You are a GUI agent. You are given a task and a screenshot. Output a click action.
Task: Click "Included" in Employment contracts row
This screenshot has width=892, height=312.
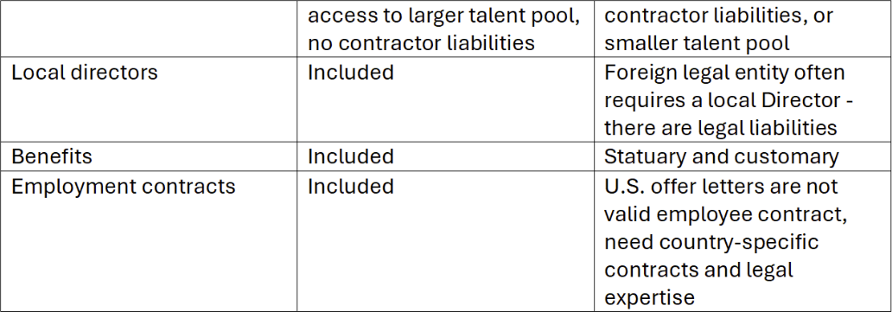[x=350, y=187]
